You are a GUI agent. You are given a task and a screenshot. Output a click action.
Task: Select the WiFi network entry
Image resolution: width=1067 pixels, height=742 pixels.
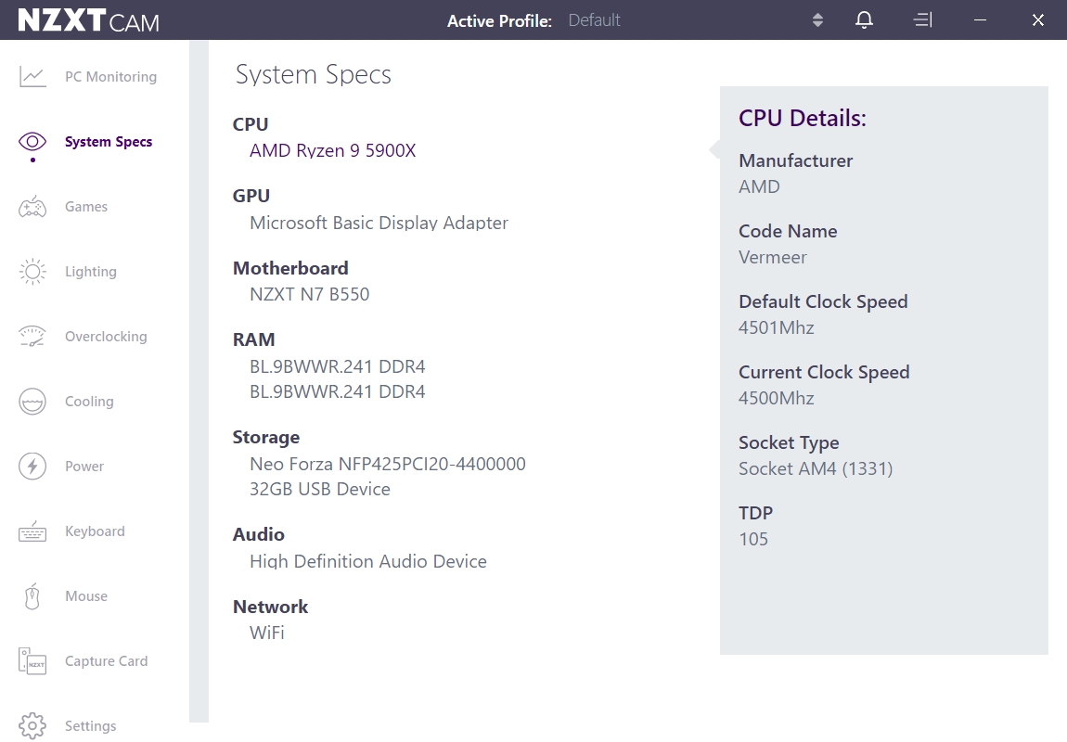coord(267,633)
